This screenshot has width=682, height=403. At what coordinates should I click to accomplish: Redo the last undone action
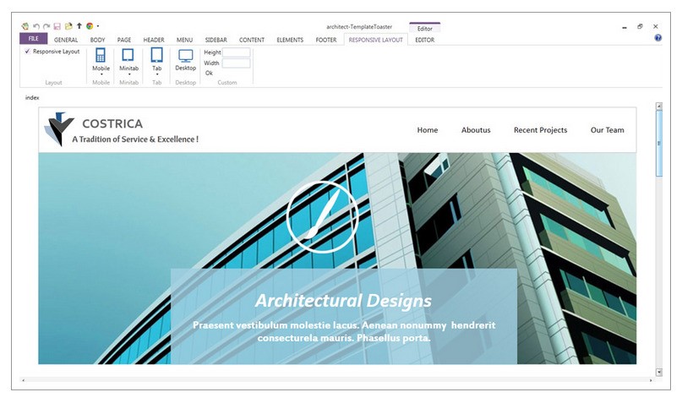point(46,26)
